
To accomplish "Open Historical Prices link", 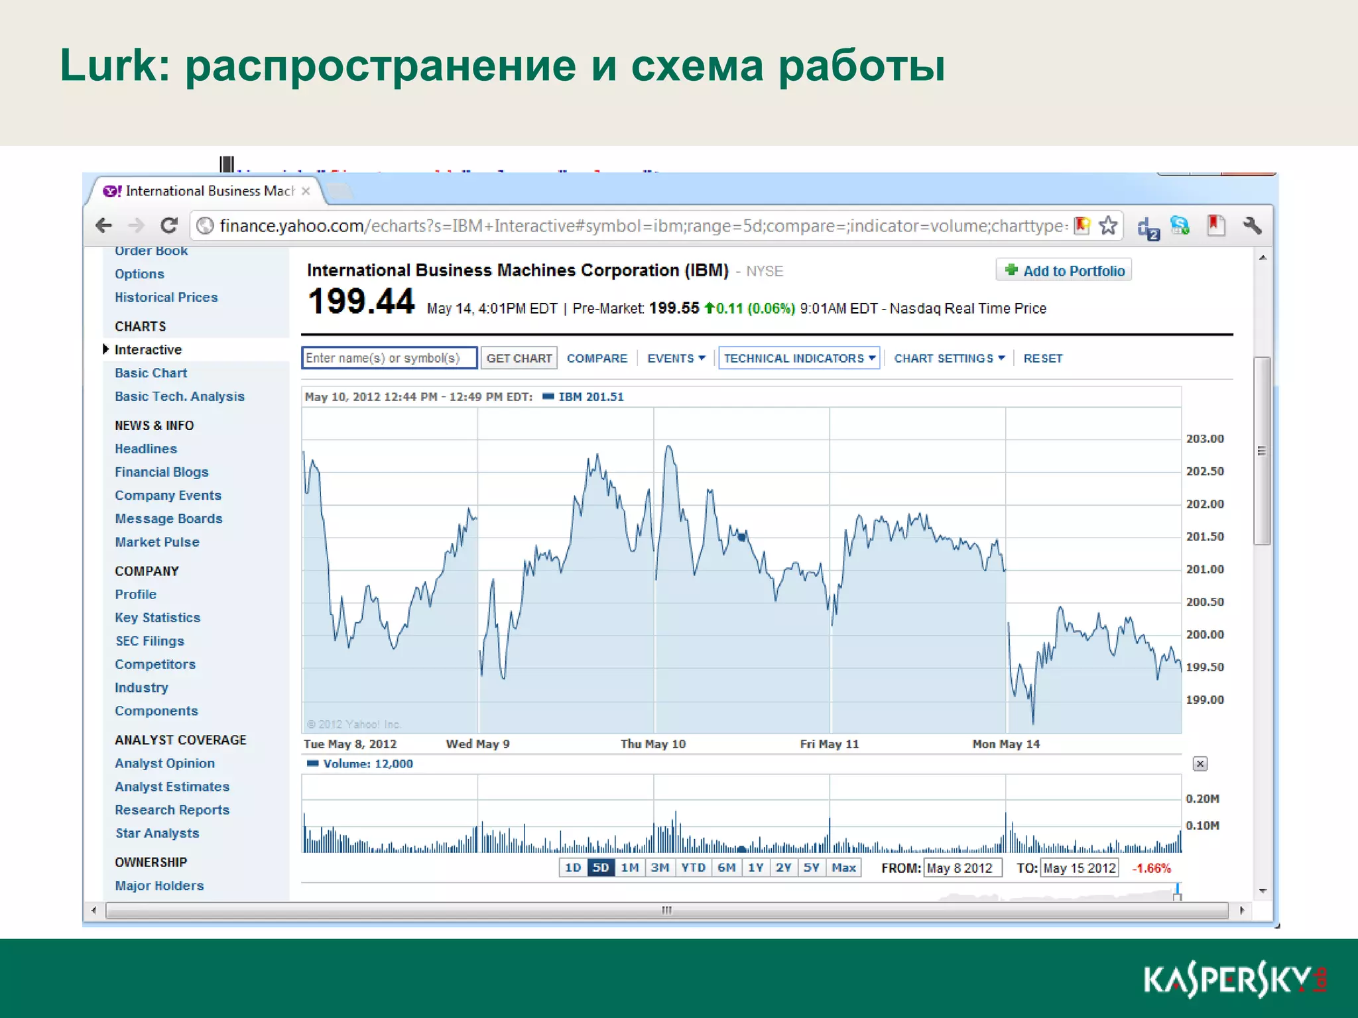I will coord(166,297).
